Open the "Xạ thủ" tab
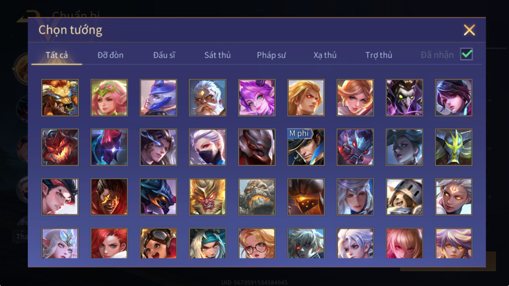 [325, 55]
